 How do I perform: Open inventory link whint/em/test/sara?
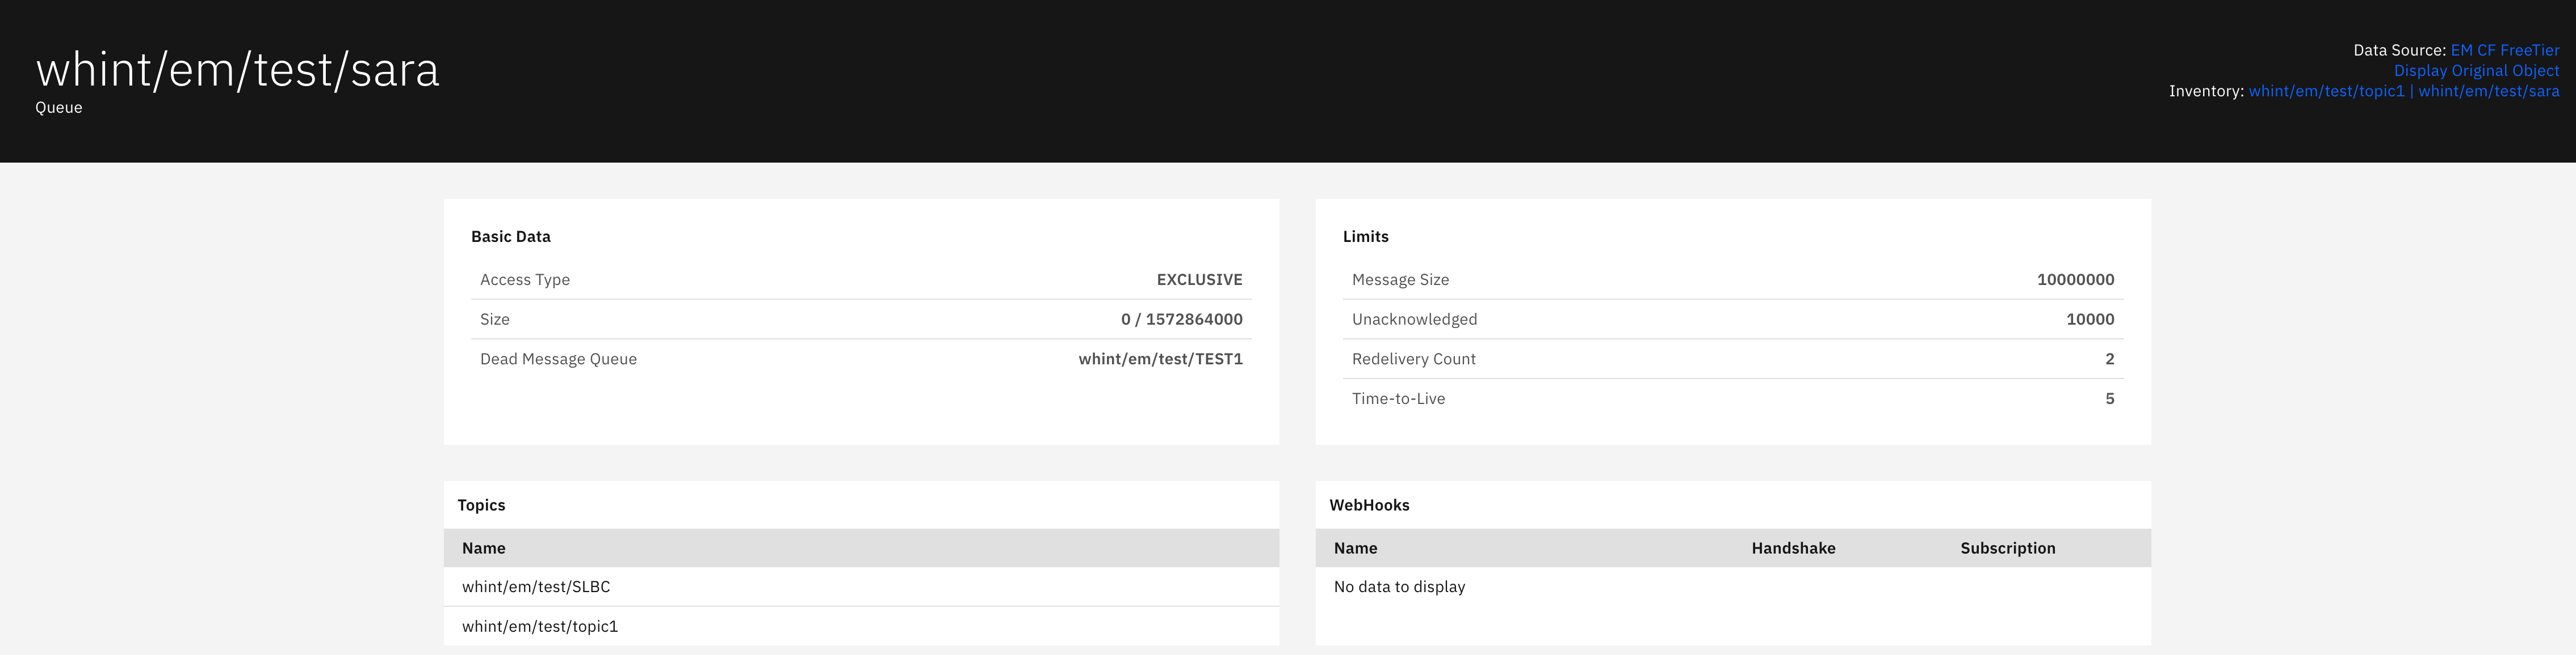coord(2488,91)
